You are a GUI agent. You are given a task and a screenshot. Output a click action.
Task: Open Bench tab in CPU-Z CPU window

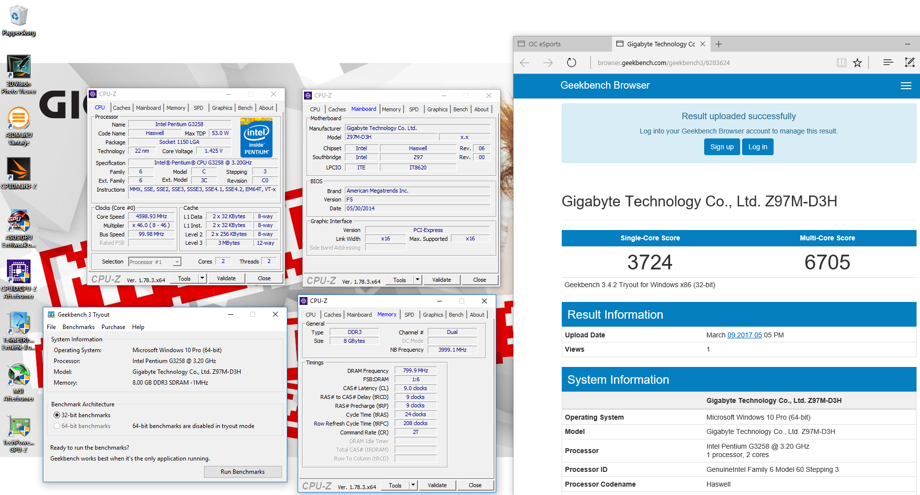(245, 108)
